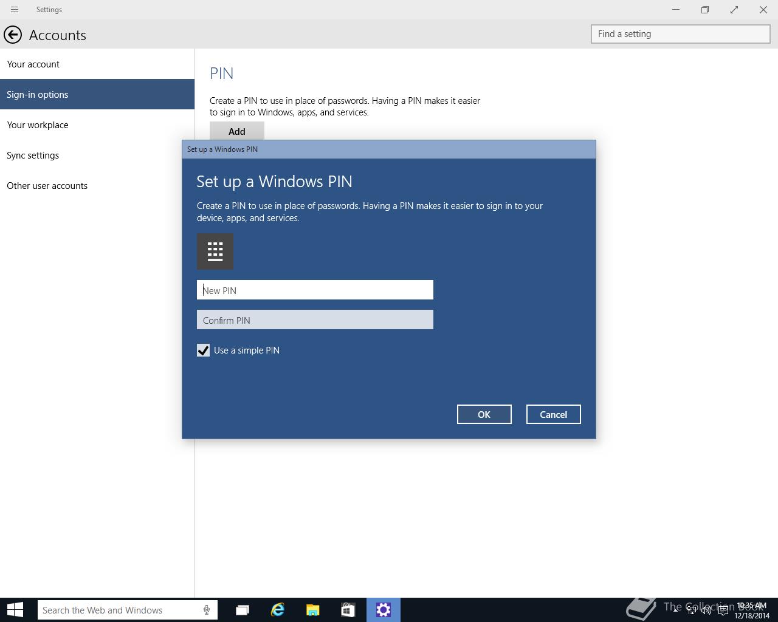Open the Windows Start button
Viewport: 778px width, 622px height.
pos(15,610)
